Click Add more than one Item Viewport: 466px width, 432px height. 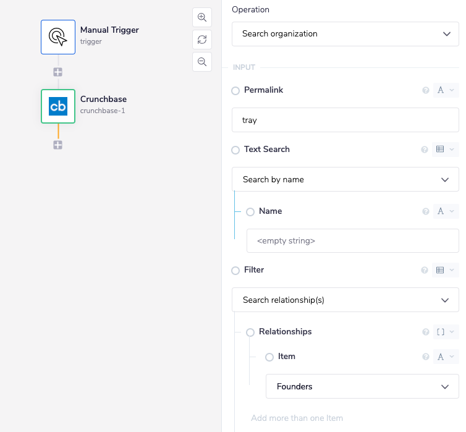(297, 418)
